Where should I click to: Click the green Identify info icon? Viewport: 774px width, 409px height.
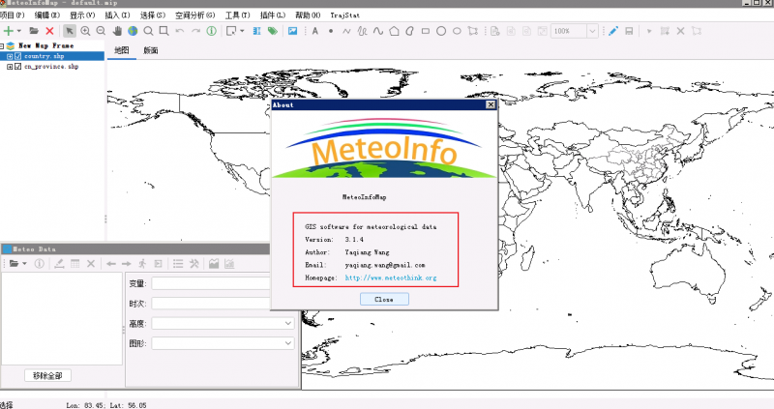212,31
